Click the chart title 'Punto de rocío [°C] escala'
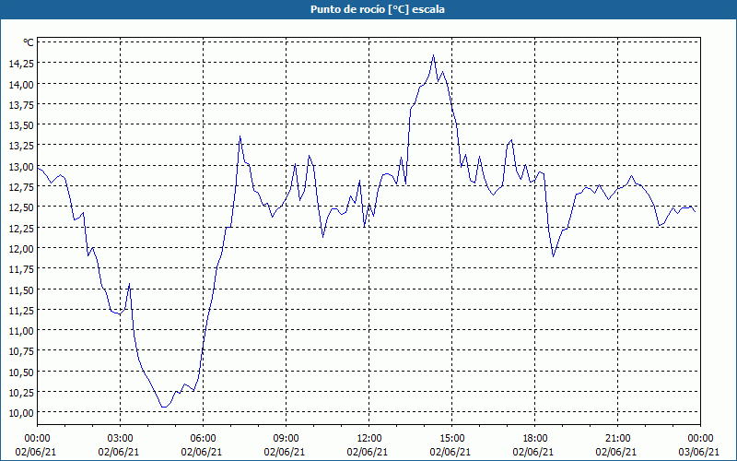Screen dimensions: 737x461 378,9
